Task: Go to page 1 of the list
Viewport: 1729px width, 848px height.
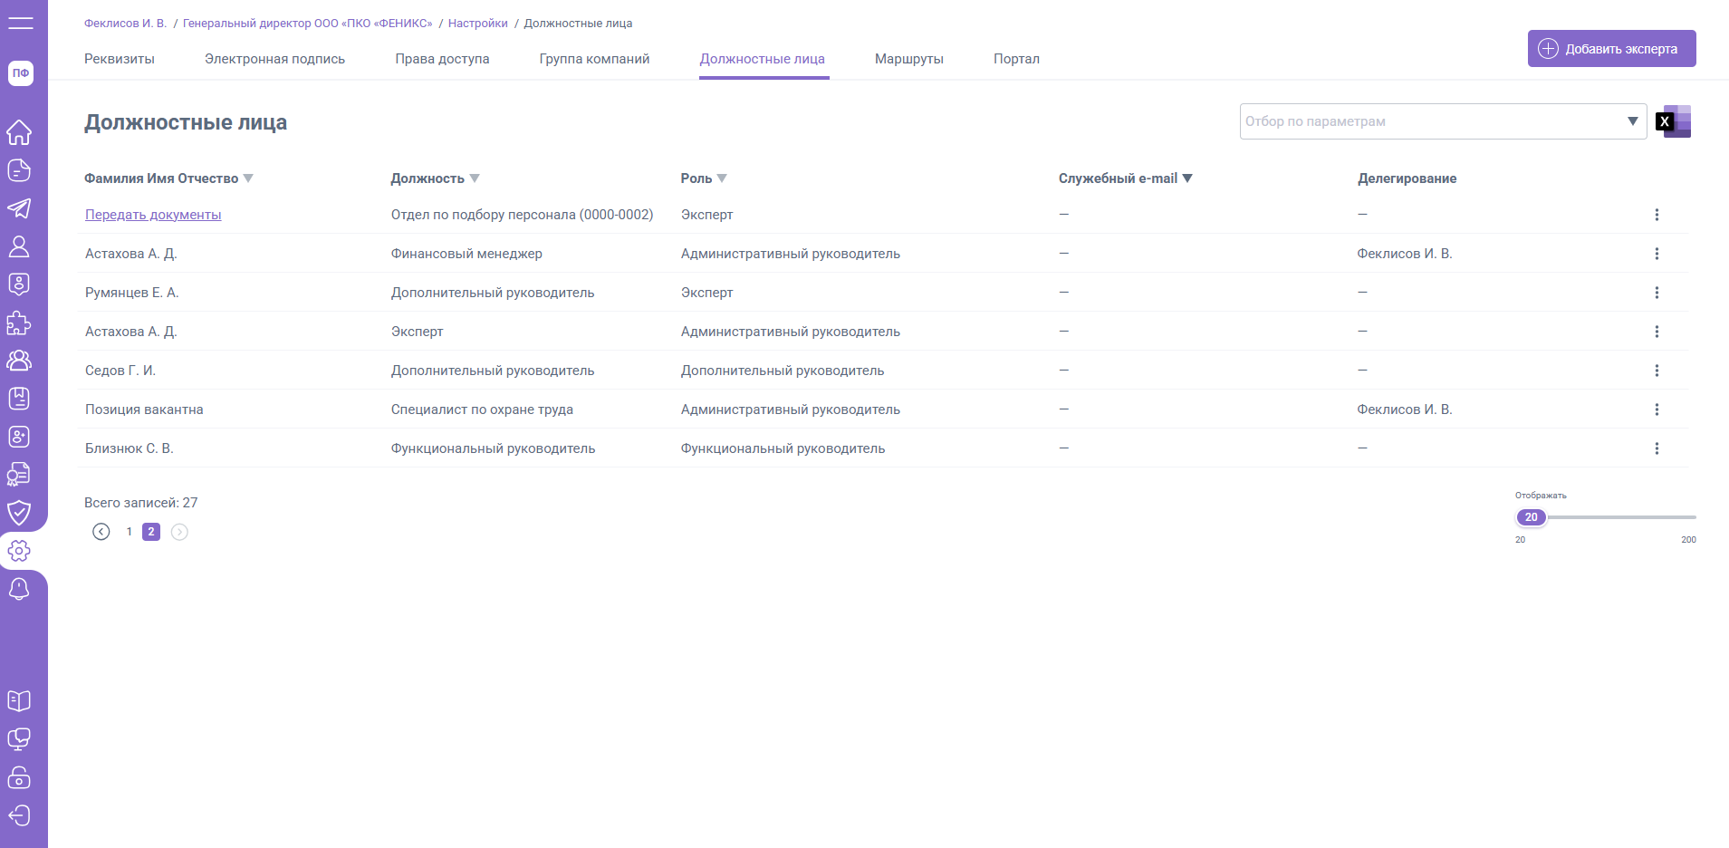Action: (x=130, y=532)
